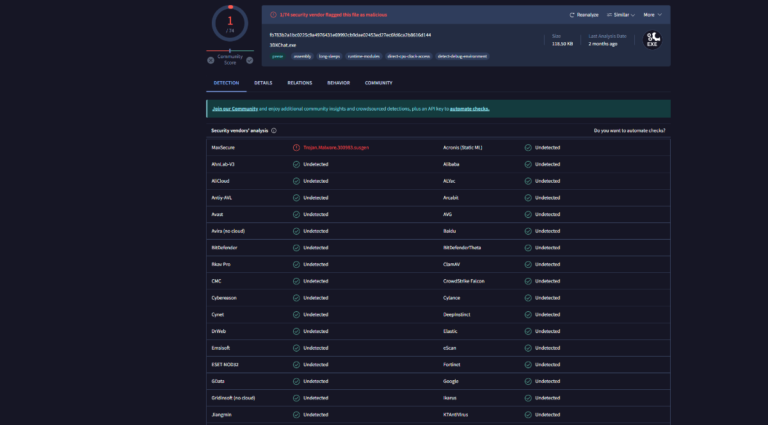Screen dimensions: 768x425
Task: Click the 3DXChat.exe file name
Action: (x=283, y=45)
